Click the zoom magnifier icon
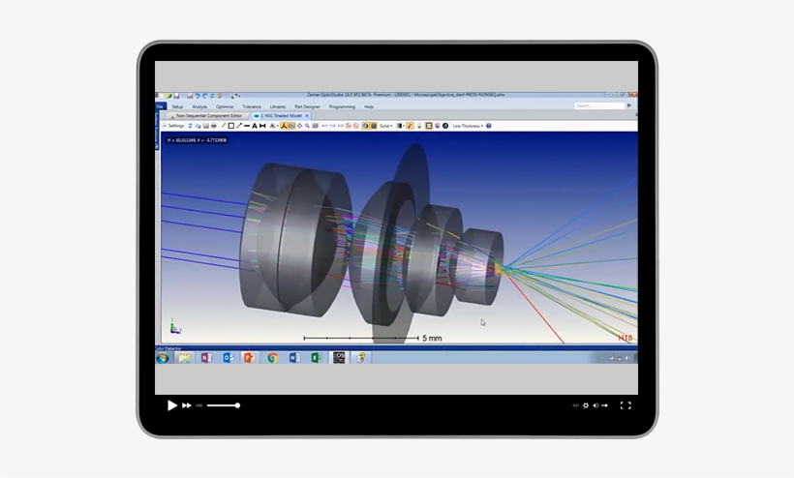This screenshot has height=478, width=794. click(x=307, y=126)
